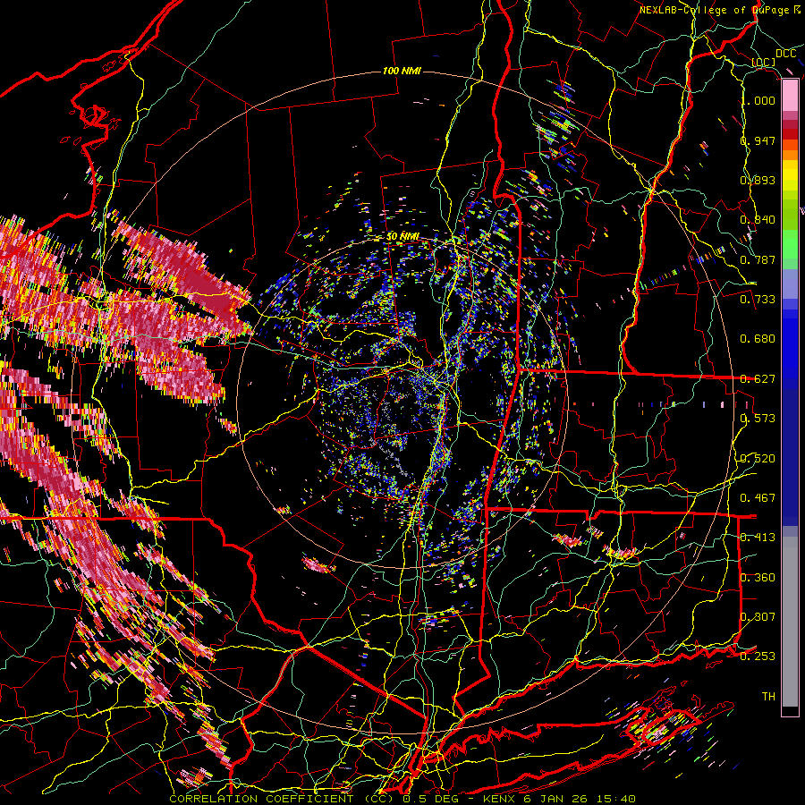Screen dimensions: 805x805
Task: Click the [CC] label above color bar
Action: [764, 63]
